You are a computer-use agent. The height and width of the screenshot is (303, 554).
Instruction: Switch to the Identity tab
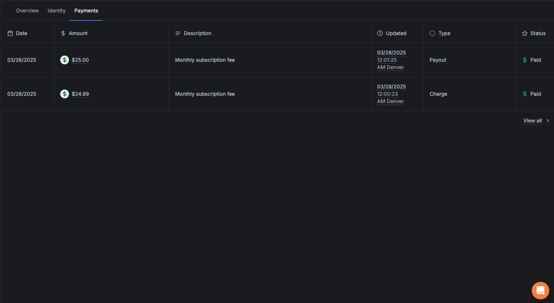click(56, 11)
